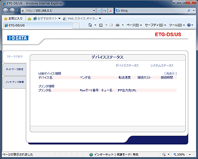
Task: Open the Help question mark icon
Action: point(189,25)
